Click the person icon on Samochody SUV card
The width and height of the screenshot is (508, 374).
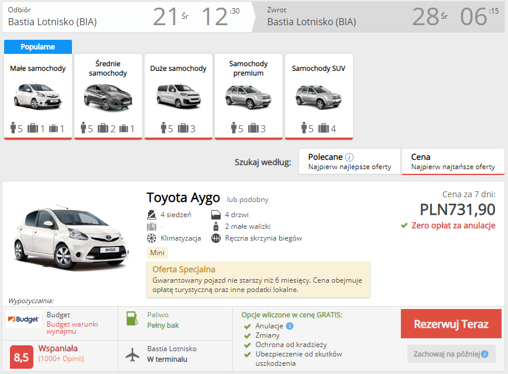pos(304,128)
